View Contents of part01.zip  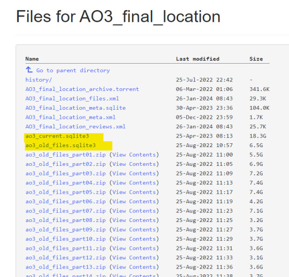pos(134,155)
